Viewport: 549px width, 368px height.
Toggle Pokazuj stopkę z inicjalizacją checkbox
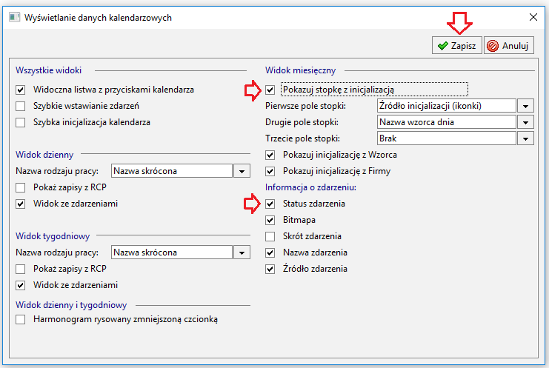click(270, 90)
